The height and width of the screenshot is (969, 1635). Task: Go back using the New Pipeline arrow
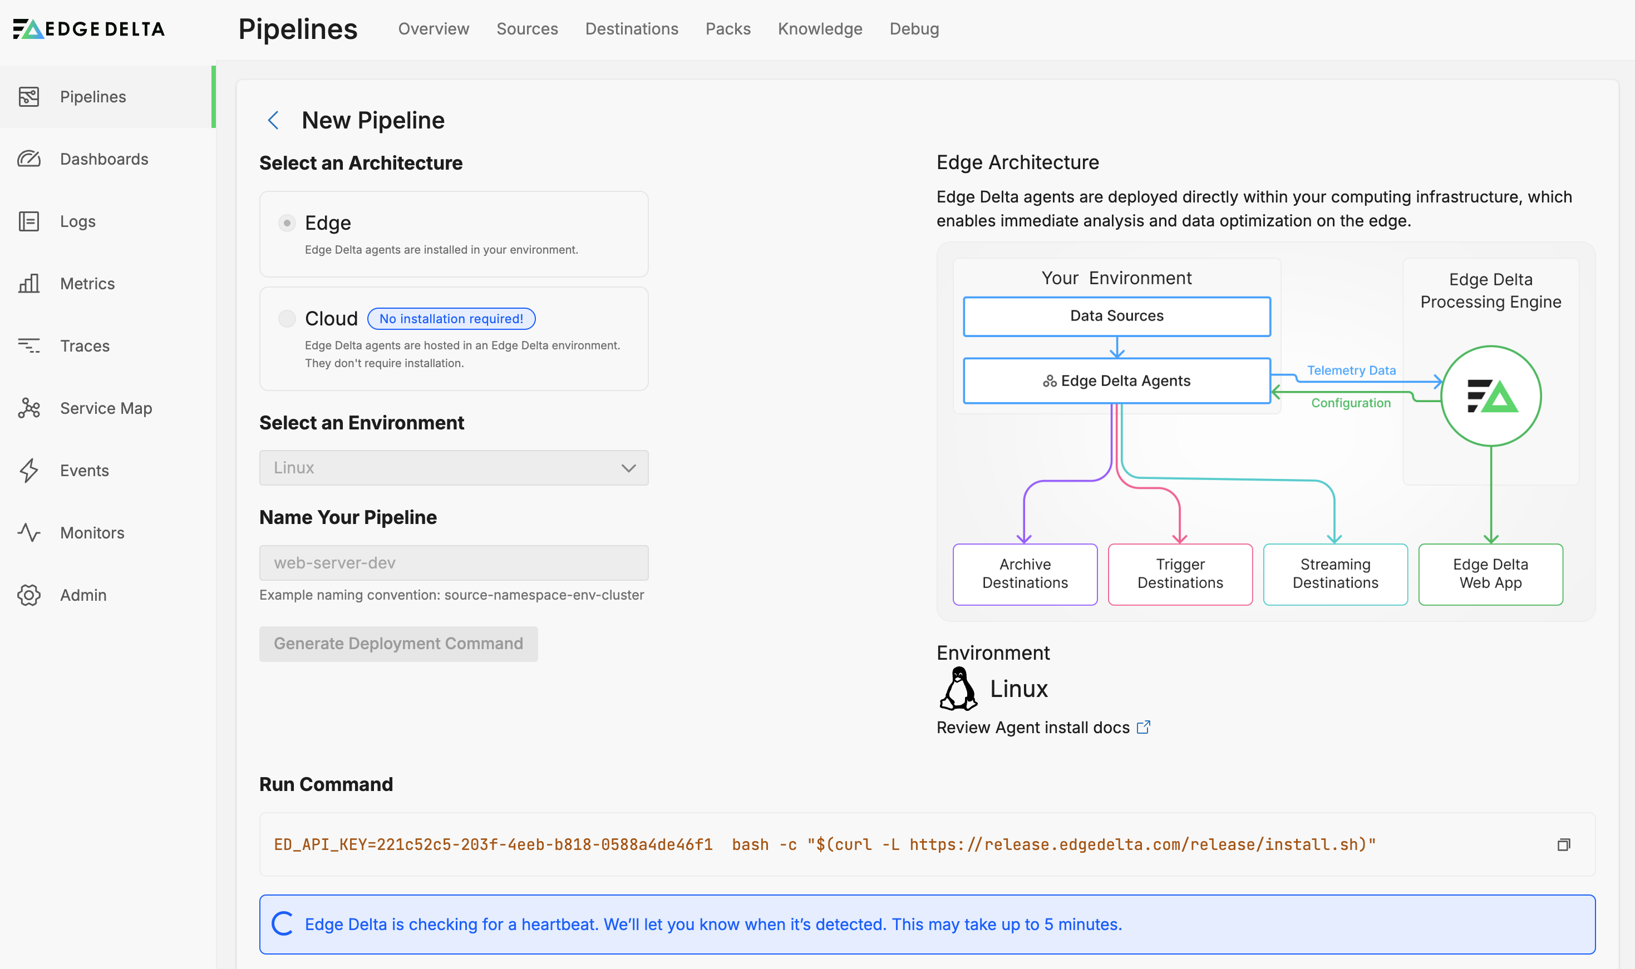[274, 120]
